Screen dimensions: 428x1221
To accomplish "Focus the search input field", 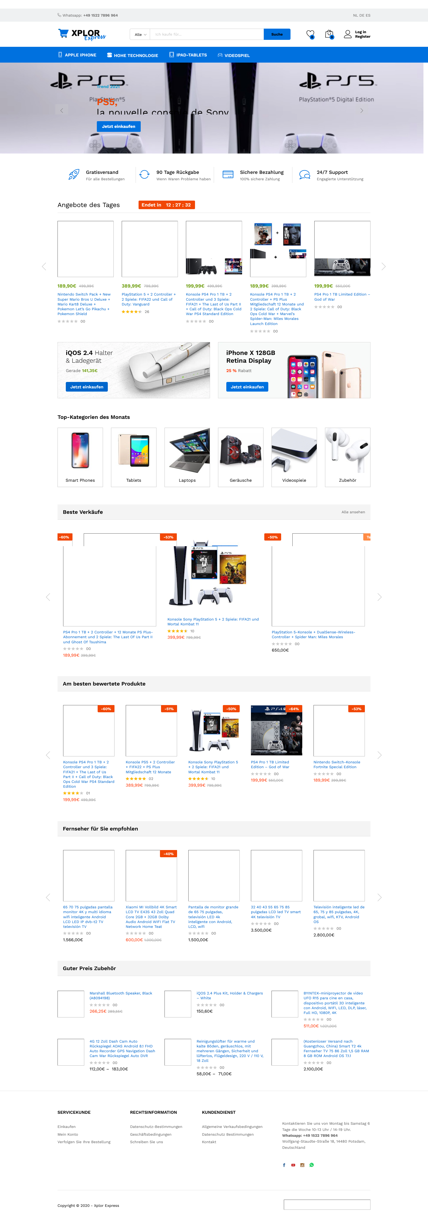I will 207,35.
